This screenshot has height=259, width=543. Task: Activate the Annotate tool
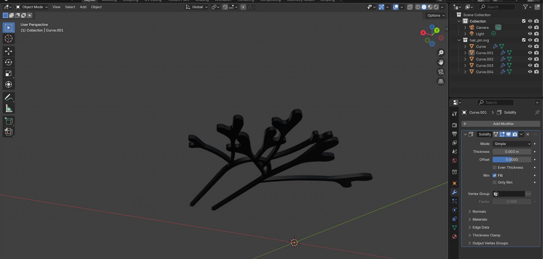tap(8, 97)
